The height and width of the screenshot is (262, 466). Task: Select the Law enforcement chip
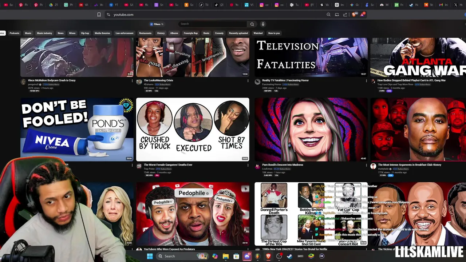[x=125, y=33]
